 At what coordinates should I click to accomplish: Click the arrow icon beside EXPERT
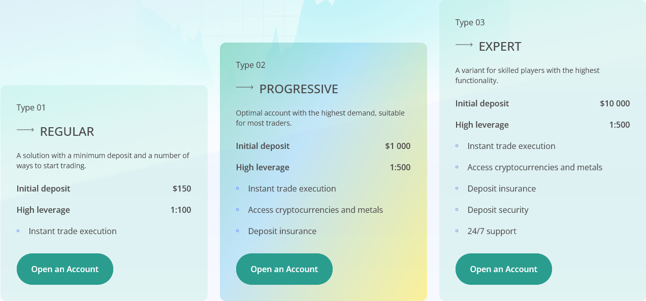464,45
